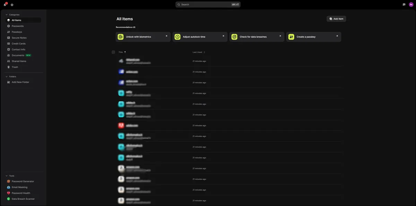Image resolution: width=416 pixels, height=206 pixels.
Task: Open the profile avatar menu
Action: pos(411,5)
